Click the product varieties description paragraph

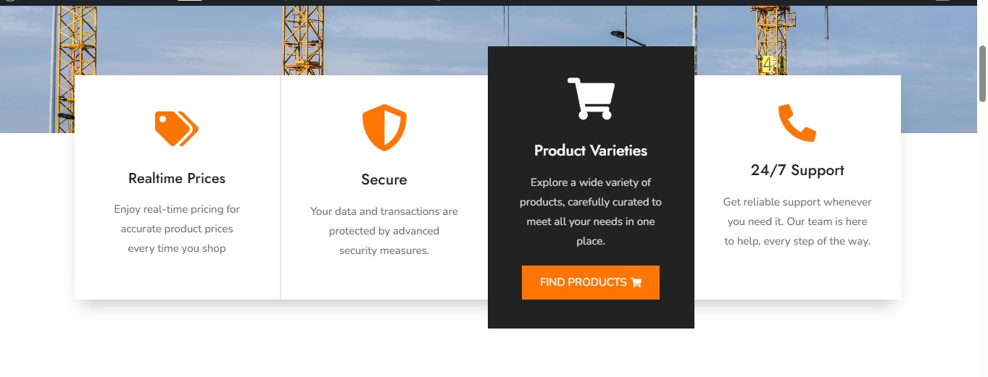pos(591,211)
